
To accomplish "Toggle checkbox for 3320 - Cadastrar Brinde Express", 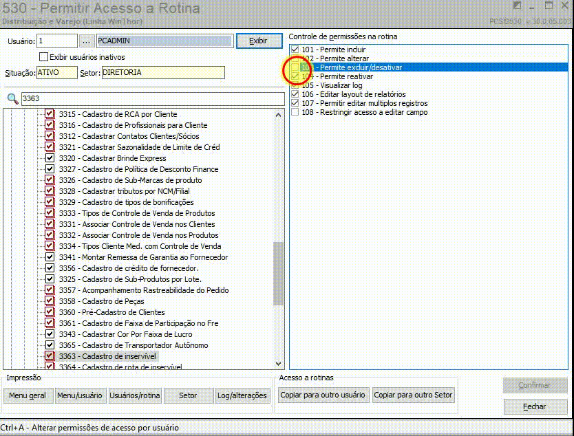I will (50, 158).
